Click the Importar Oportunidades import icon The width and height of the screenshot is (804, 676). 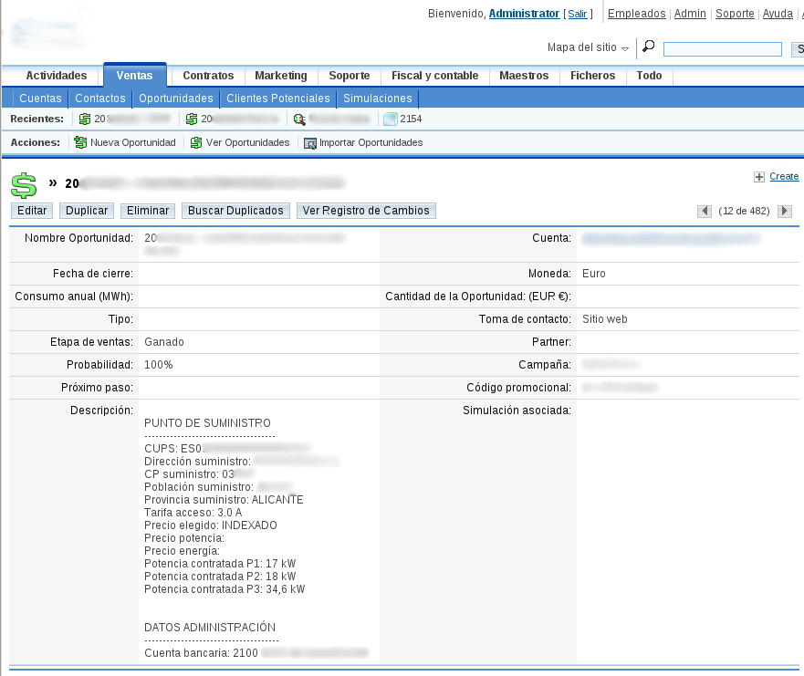click(312, 142)
